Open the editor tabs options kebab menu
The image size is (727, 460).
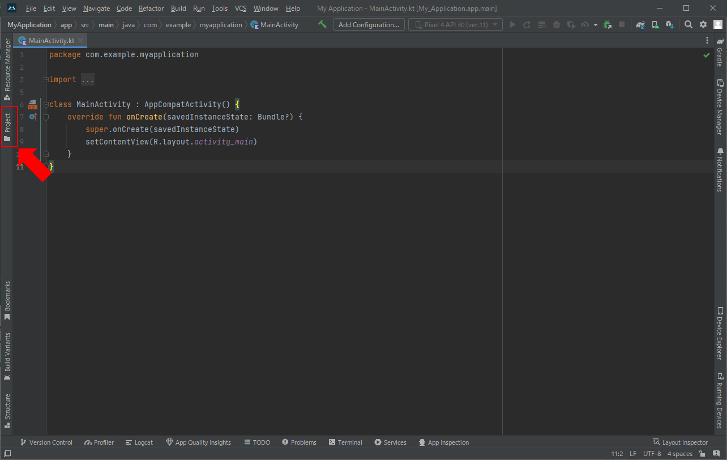707,41
